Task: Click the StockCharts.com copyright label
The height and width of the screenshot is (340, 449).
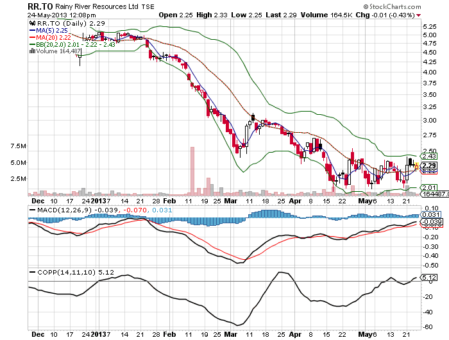Action: click(393, 6)
